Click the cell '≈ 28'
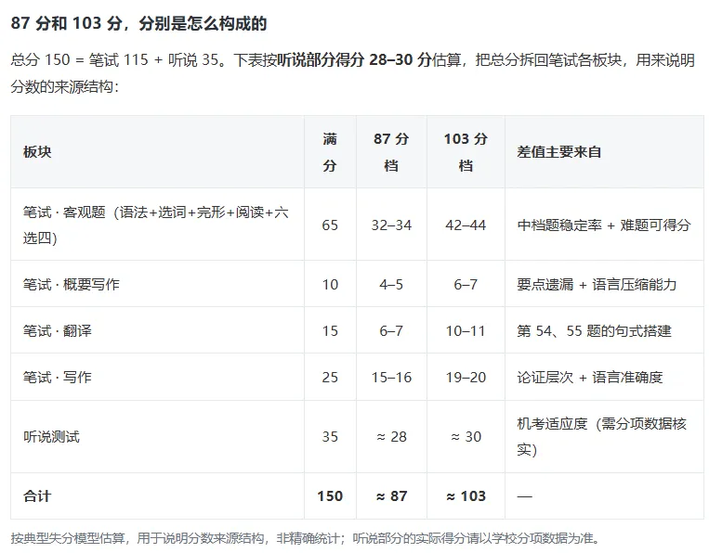Image resolution: width=709 pixels, height=553 pixels. coord(391,436)
